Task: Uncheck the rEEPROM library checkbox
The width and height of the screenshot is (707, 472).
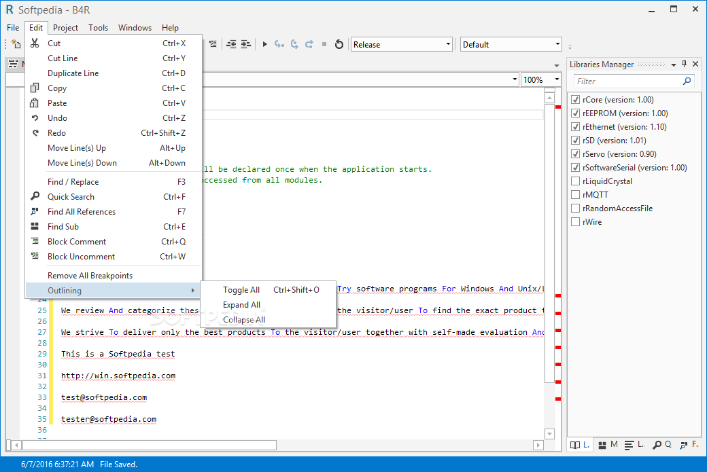Action: [575, 113]
